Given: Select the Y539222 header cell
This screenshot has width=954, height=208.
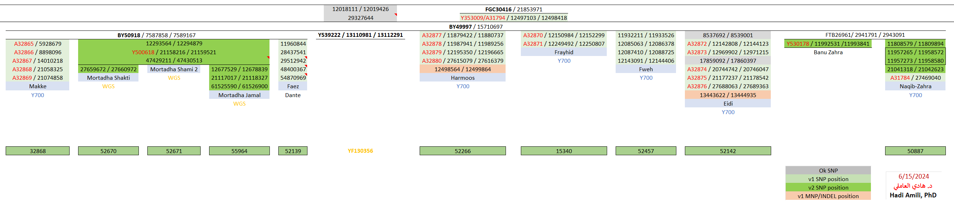Looking at the screenshot, I should pyautogui.click(x=360, y=35).
